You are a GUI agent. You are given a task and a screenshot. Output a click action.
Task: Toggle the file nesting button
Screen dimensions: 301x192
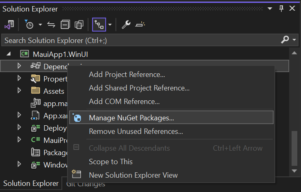[x=99, y=25]
